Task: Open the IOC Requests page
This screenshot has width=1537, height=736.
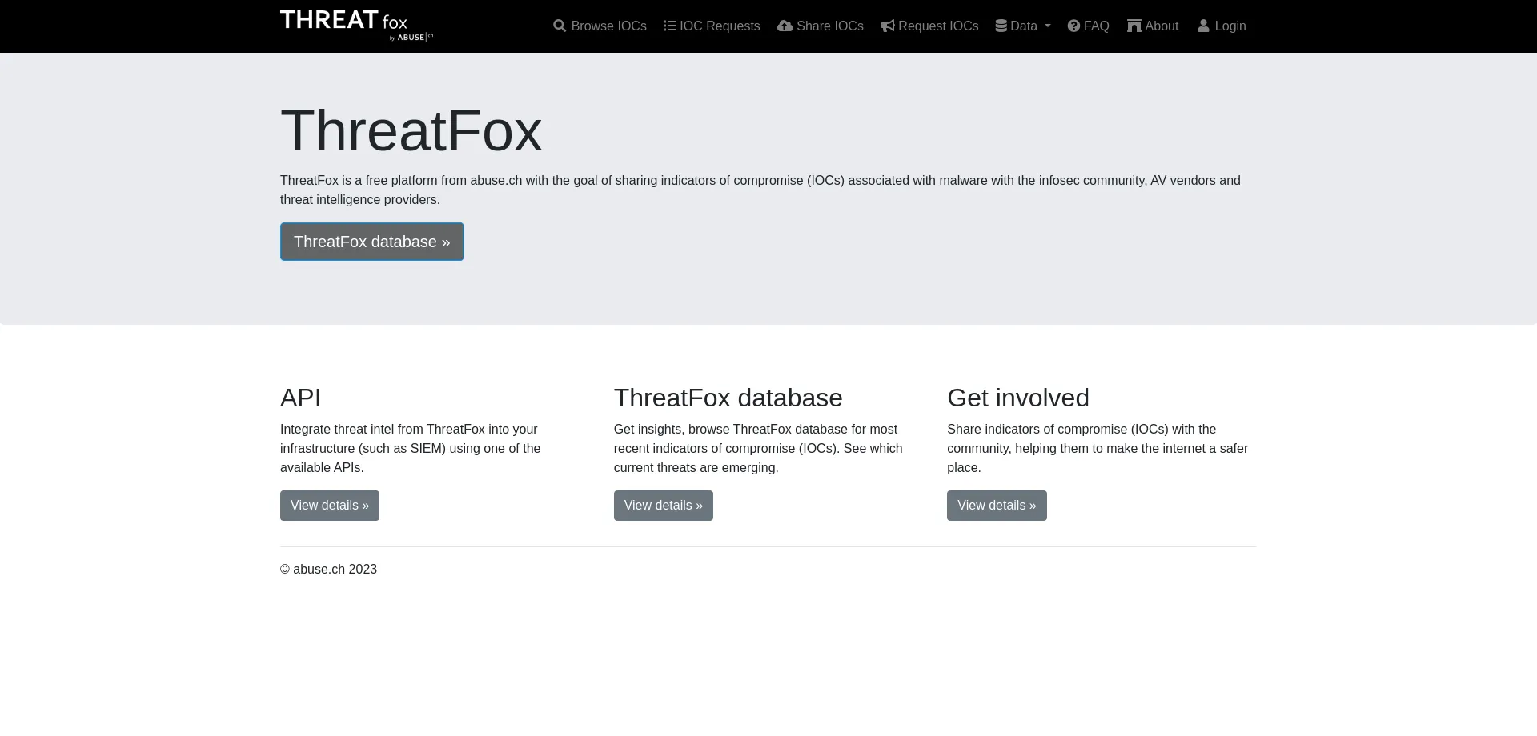Action: (x=712, y=26)
